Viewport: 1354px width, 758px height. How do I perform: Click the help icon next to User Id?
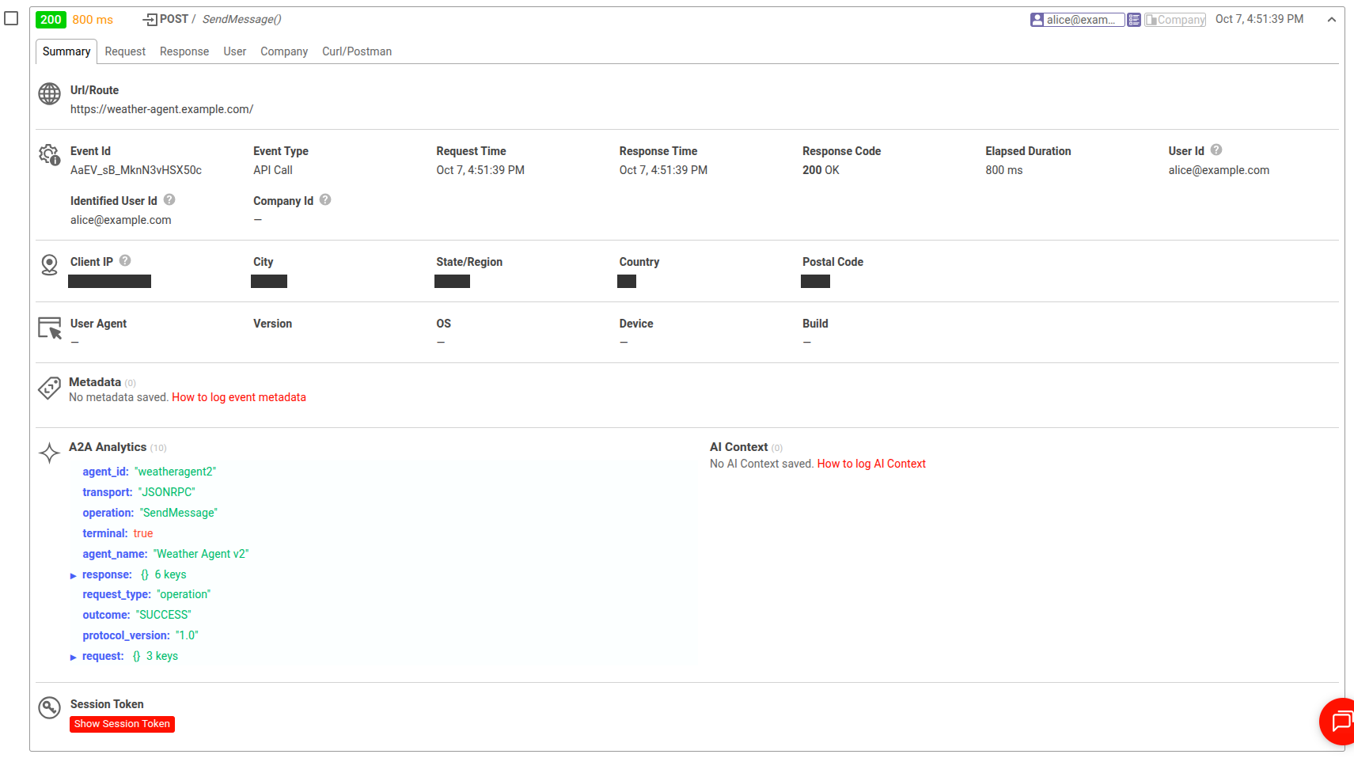(1216, 150)
